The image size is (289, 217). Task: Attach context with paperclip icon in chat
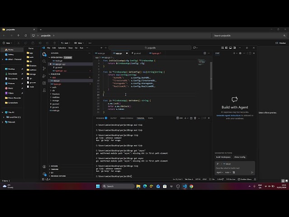218,164
